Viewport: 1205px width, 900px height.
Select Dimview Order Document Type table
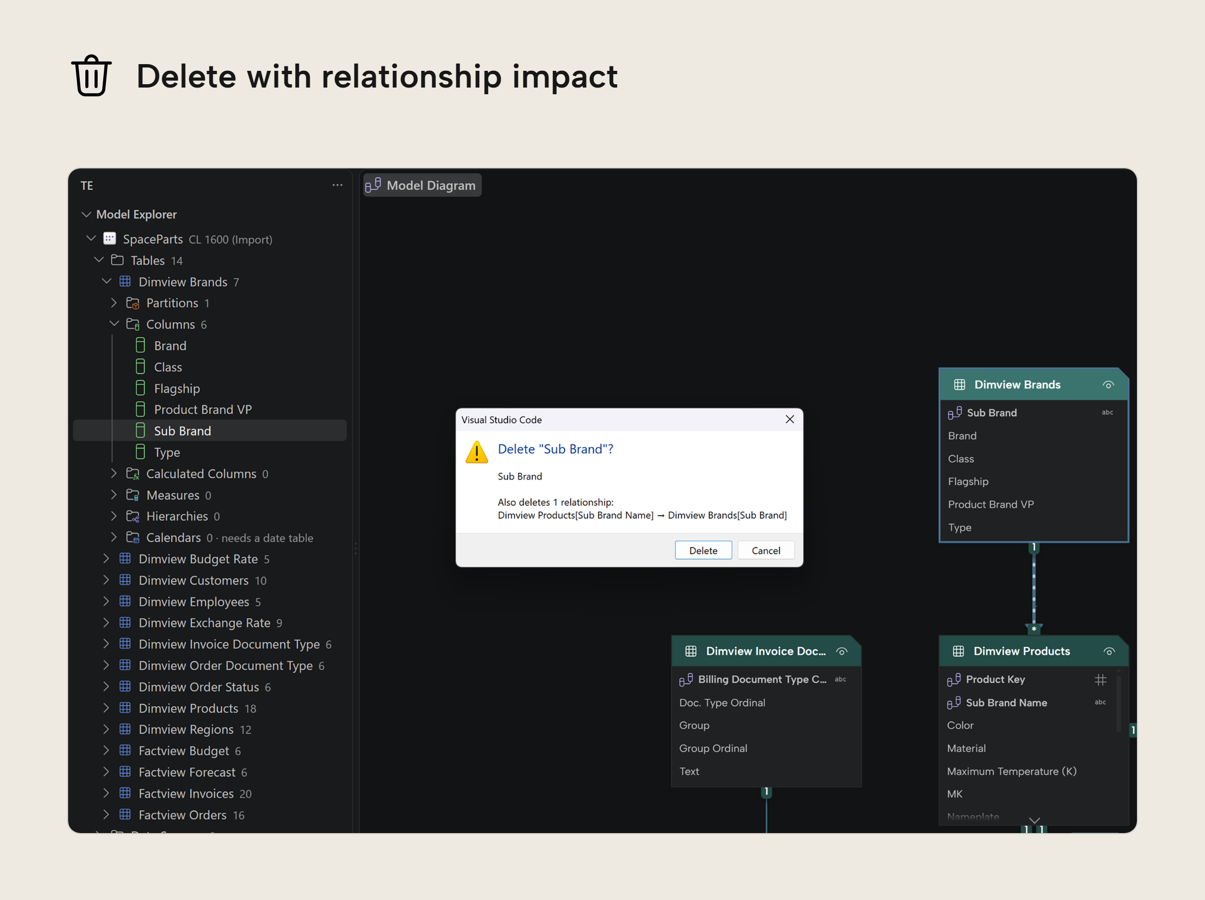click(x=210, y=666)
